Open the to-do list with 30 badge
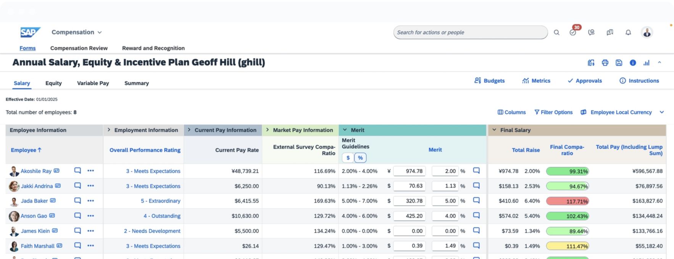Image resolution: width=674 pixels, height=259 pixels. [x=573, y=32]
